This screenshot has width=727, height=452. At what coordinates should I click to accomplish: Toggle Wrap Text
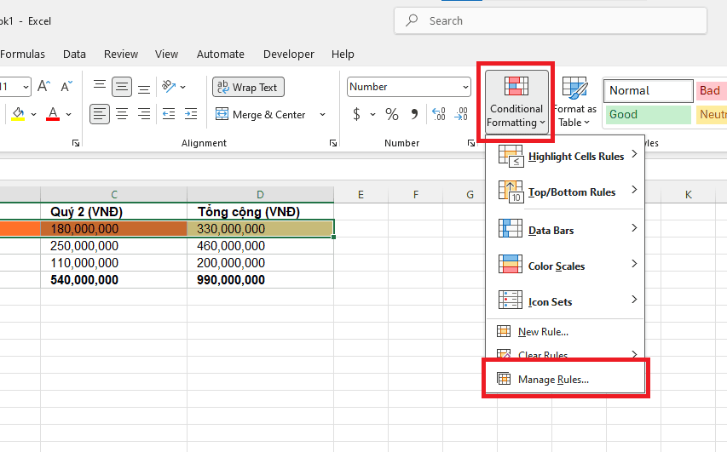[x=248, y=87]
